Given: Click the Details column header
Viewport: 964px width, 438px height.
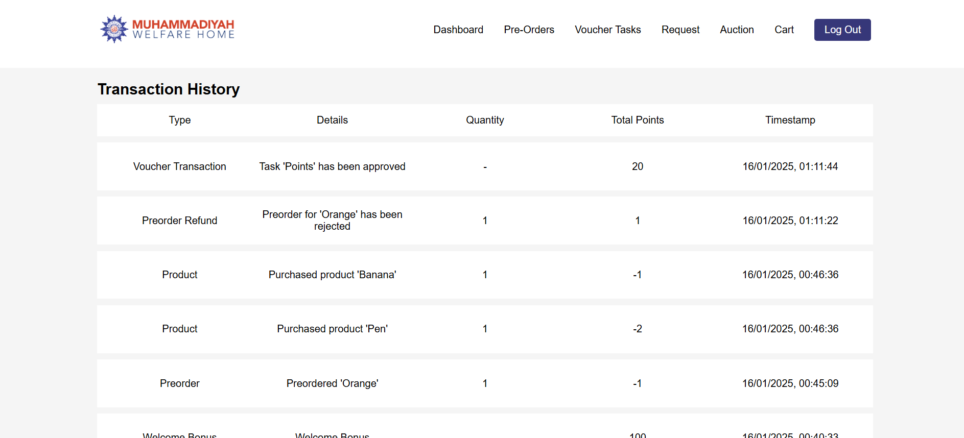Looking at the screenshot, I should point(332,120).
